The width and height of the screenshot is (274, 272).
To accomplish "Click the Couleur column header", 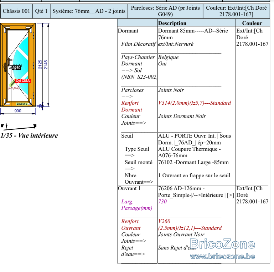I will click(x=252, y=23).
